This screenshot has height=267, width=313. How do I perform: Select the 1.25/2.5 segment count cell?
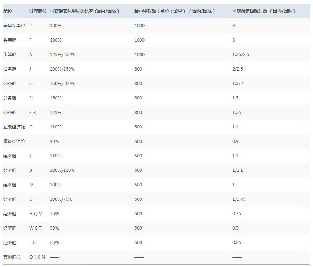point(241,55)
